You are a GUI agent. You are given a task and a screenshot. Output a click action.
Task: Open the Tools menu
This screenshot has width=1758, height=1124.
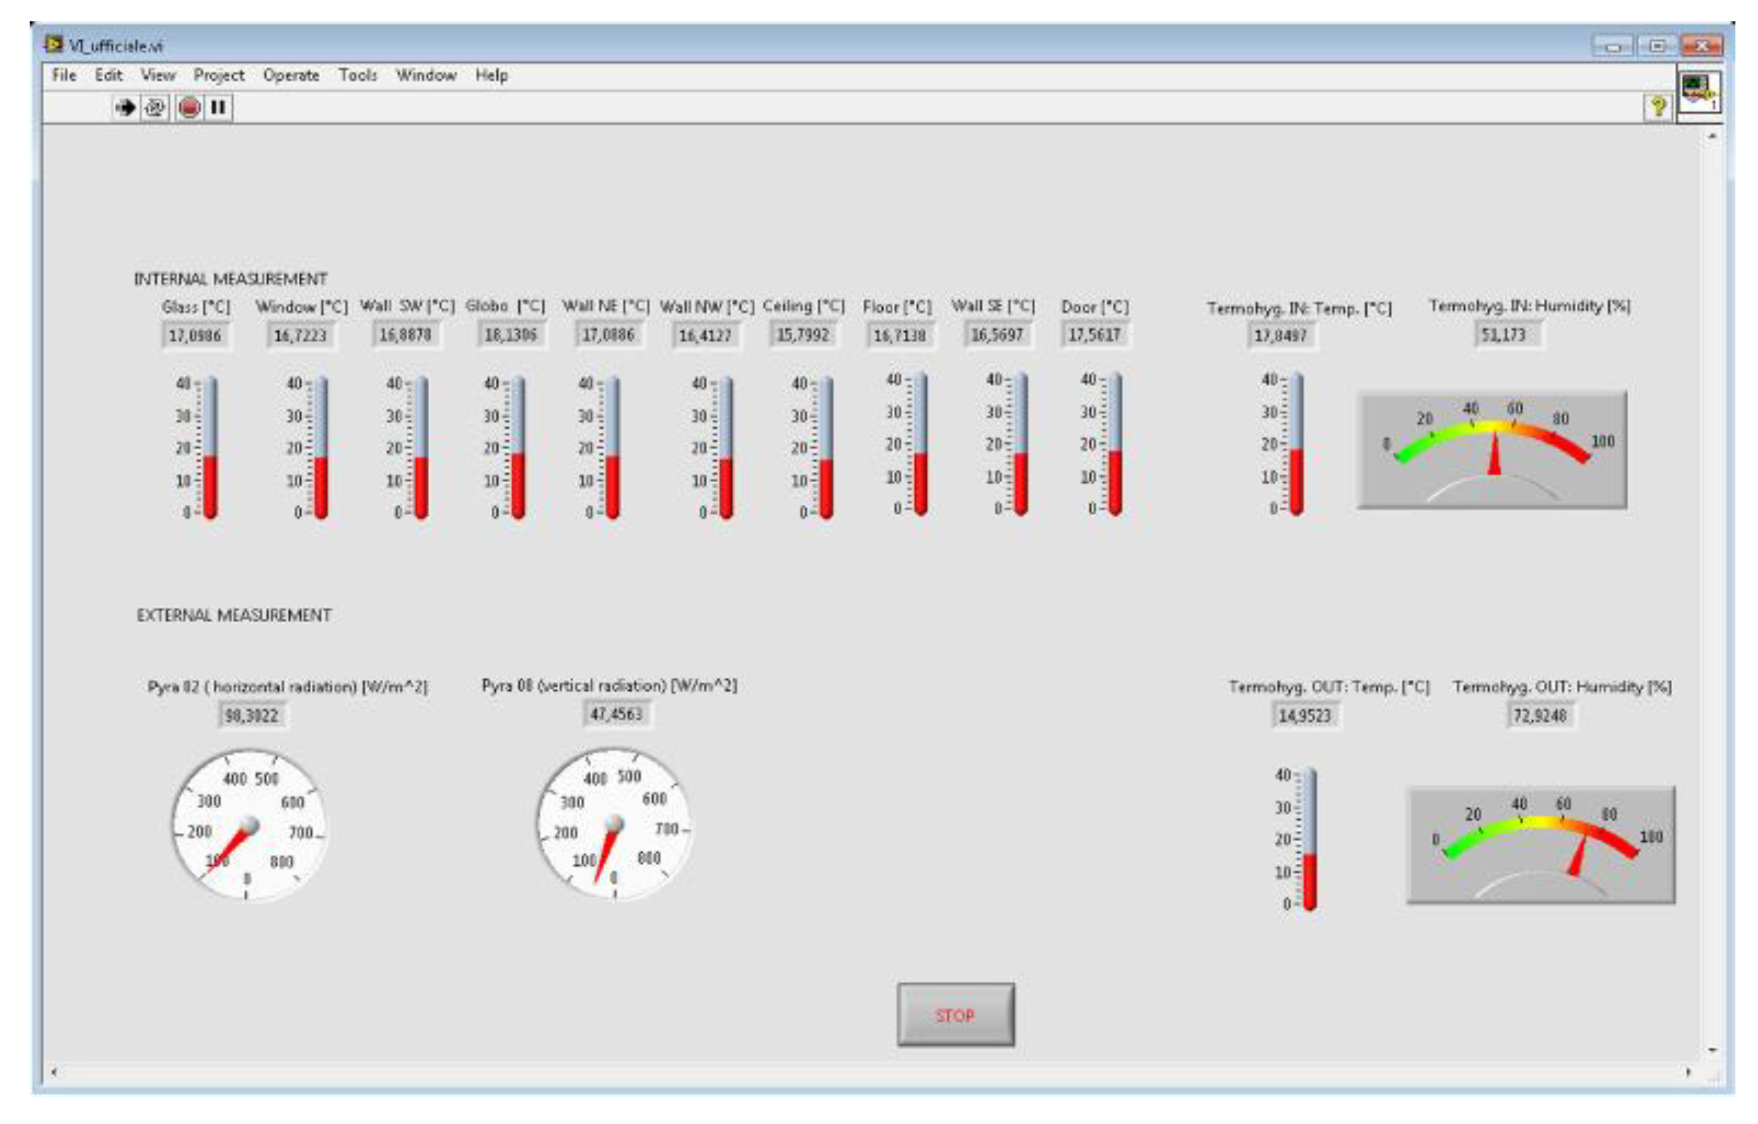click(358, 76)
